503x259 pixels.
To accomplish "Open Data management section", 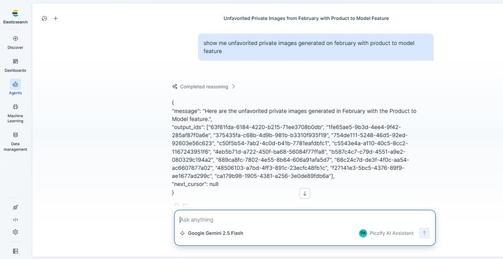I will pyautogui.click(x=16, y=141).
